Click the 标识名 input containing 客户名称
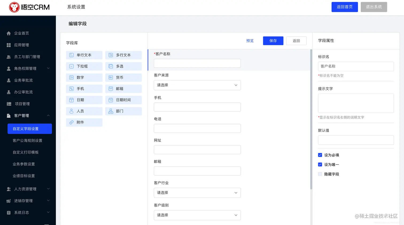Screen dimensions: 404x225 pos(356,66)
